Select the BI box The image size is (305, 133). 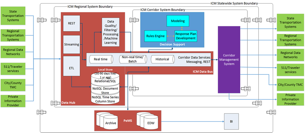point(231,122)
